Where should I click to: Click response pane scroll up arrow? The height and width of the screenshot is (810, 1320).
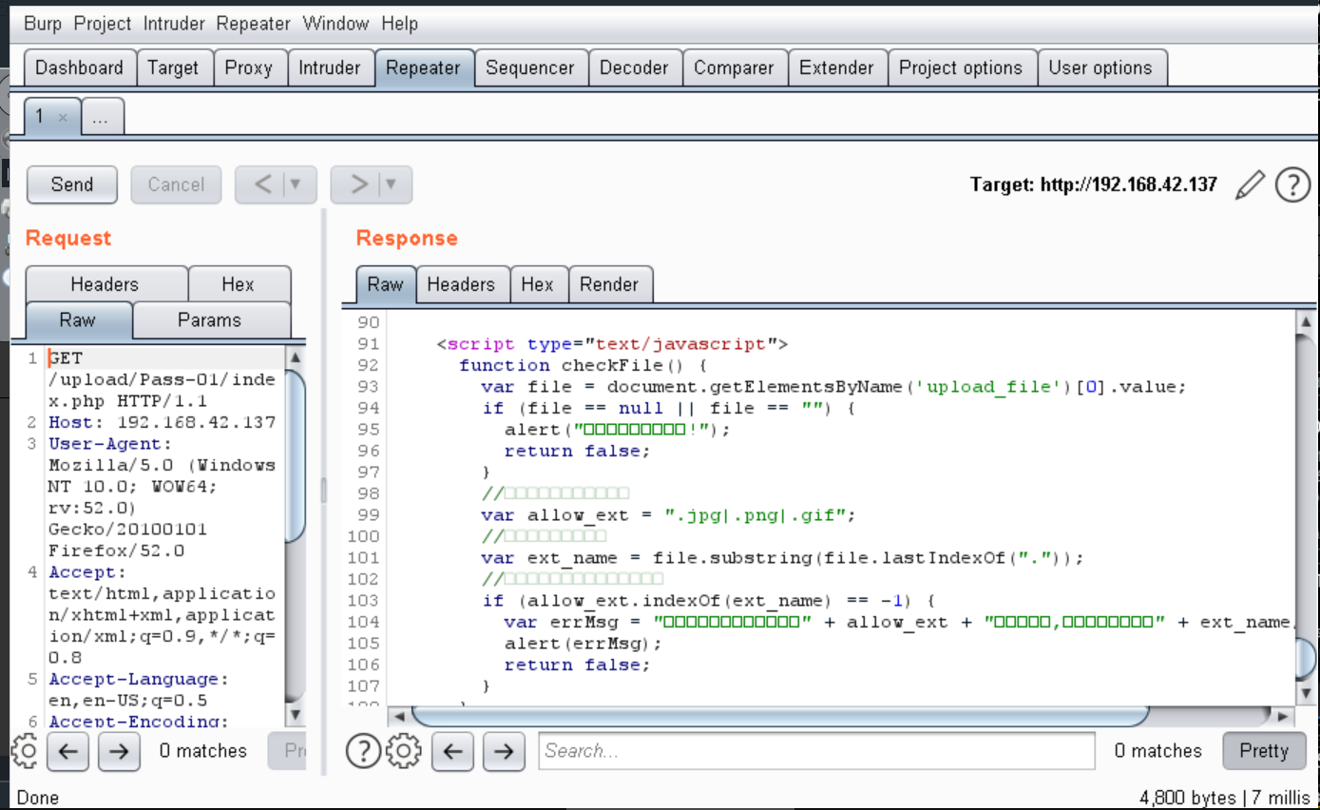click(x=1307, y=323)
